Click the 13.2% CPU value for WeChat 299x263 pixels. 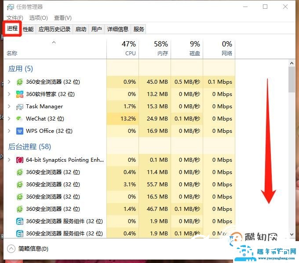128,119
